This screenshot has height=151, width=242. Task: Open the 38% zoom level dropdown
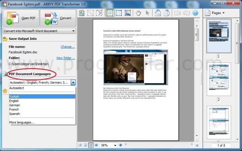[x=115, y=145]
